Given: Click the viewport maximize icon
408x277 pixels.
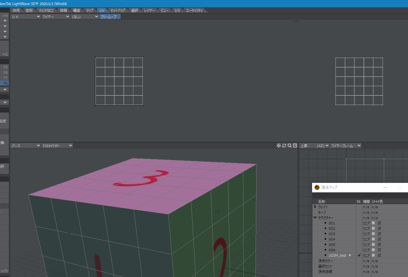Looking at the screenshot, I should tap(295, 146).
